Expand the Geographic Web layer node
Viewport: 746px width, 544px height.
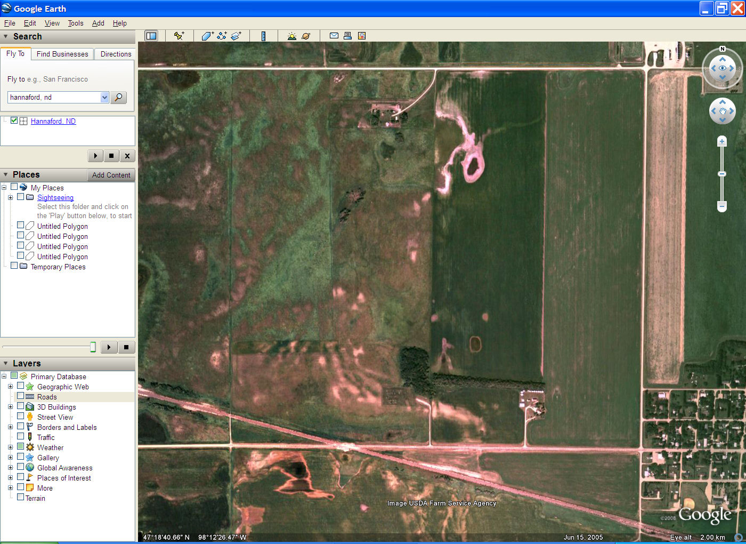pyautogui.click(x=10, y=386)
